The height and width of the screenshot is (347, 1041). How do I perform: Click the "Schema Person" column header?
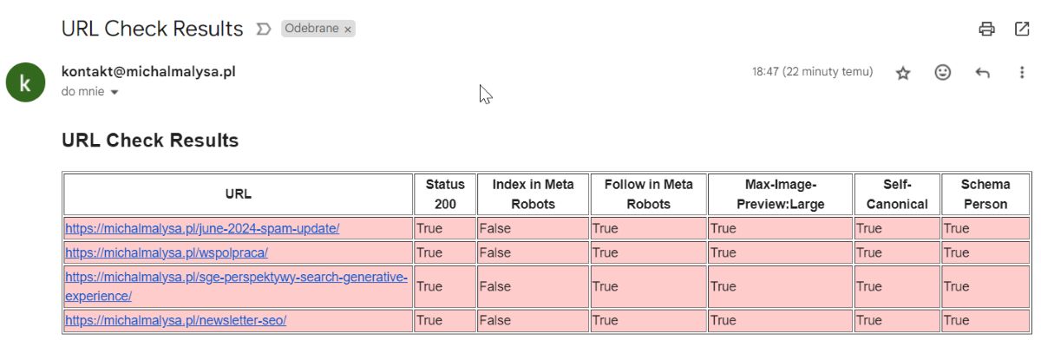pos(985,194)
